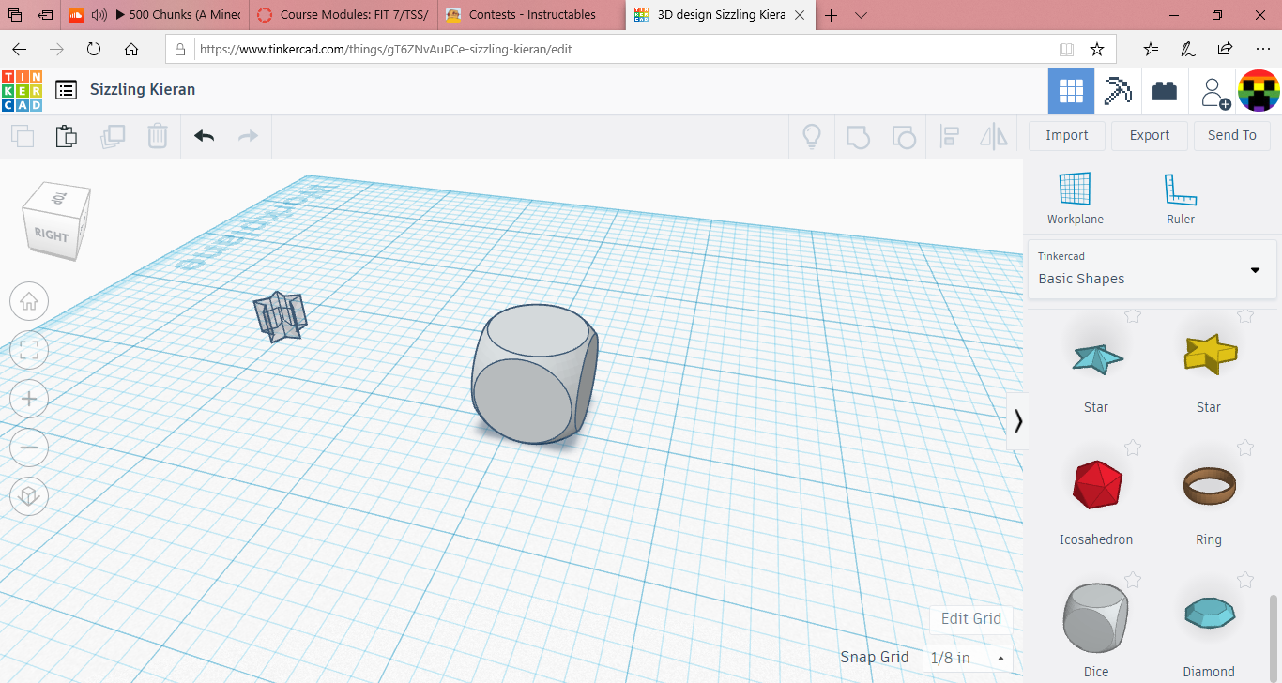Click the shapes panel vertical scrollbar

tap(1274, 638)
